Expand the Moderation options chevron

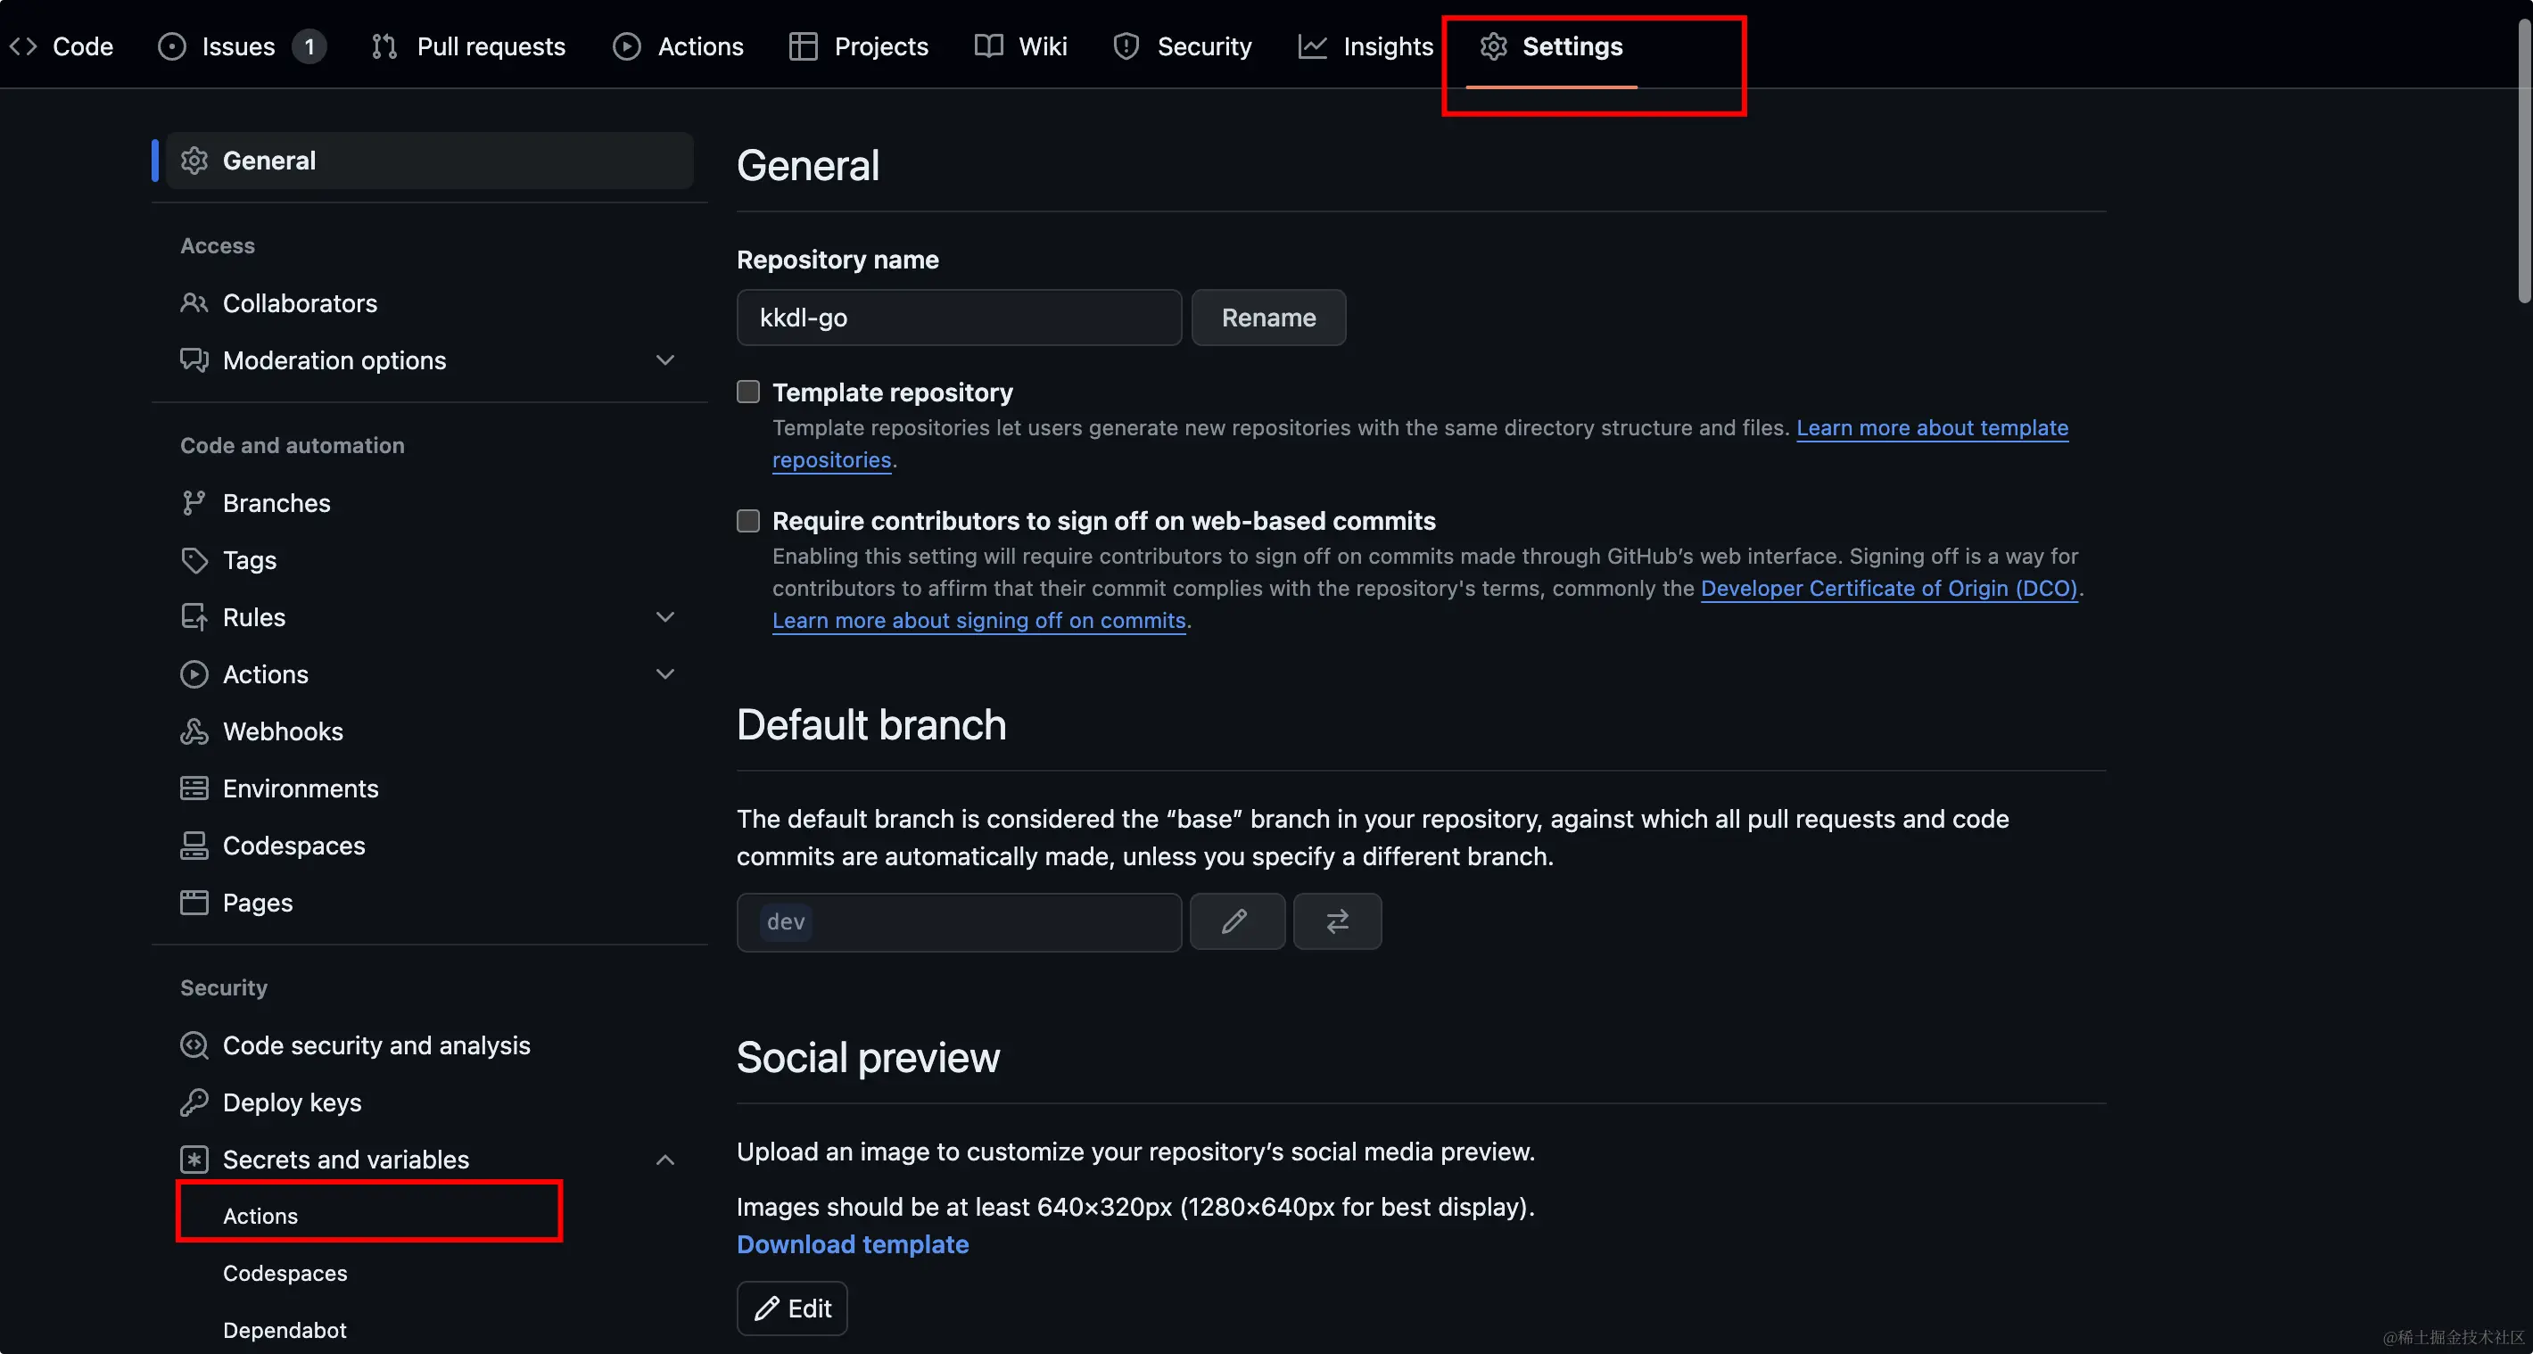pos(665,359)
